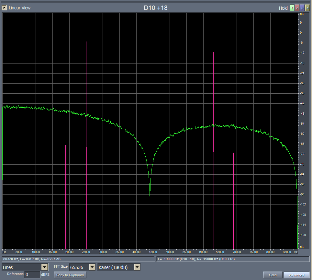This screenshot has width=312, height=280.
Task: Toggle Hold slot 1 (green)
Action: [292, 8]
